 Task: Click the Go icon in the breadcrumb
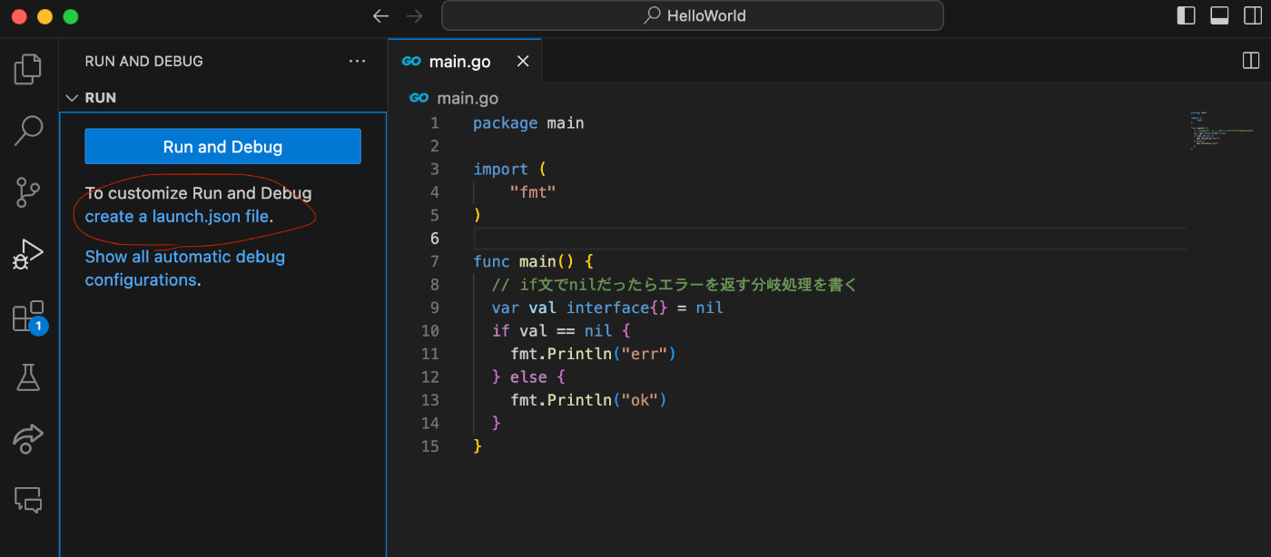pos(419,98)
